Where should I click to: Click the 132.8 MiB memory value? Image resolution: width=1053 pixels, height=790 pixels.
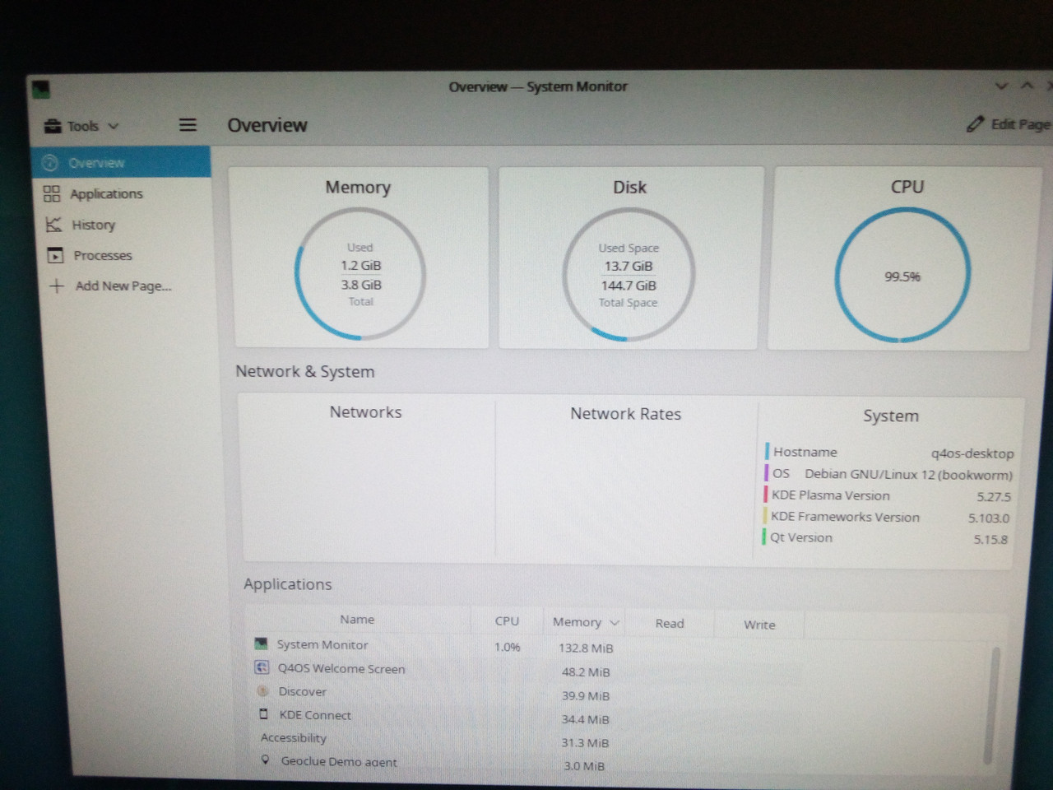point(586,648)
